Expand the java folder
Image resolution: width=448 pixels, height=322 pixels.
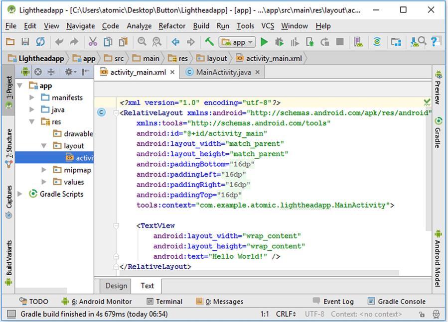[32, 109]
